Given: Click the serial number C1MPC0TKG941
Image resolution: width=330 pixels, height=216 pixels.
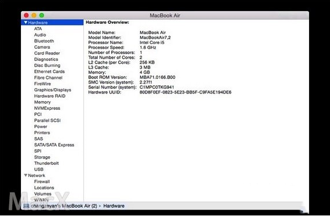Looking at the screenshot, I should click(157, 87).
